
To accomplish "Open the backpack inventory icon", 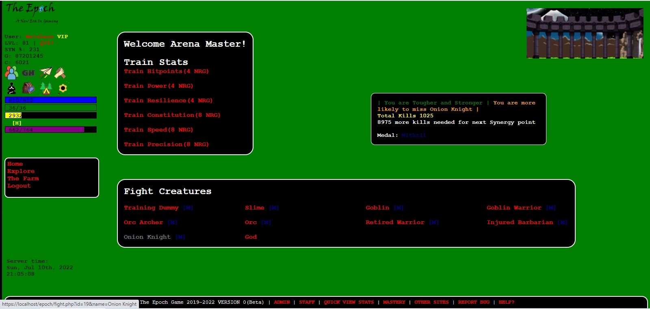I will point(28,88).
